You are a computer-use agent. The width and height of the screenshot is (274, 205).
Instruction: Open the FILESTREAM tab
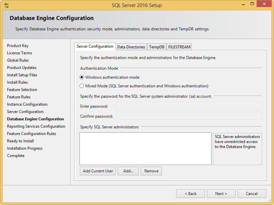179,47
